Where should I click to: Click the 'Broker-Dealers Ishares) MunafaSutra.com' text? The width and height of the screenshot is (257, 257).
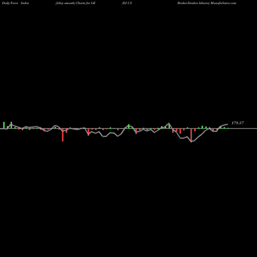pos(207,3)
